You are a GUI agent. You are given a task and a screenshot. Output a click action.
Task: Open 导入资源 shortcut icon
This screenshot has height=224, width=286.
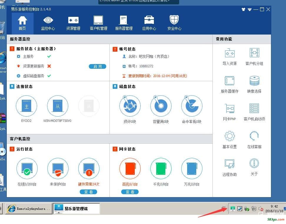(x=230, y=53)
